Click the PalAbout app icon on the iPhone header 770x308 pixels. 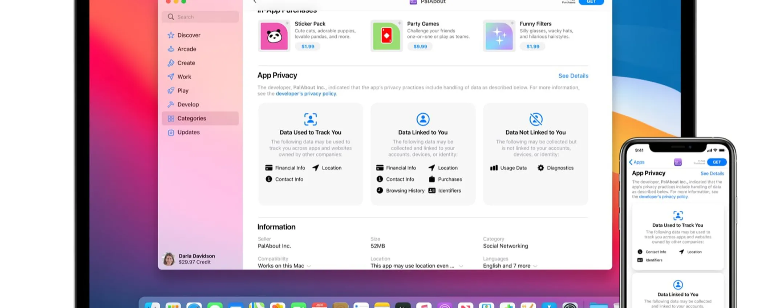click(678, 162)
